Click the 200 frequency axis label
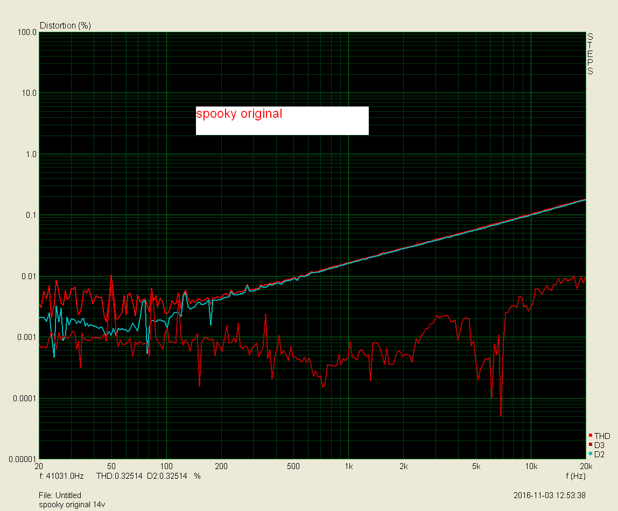 click(x=221, y=466)
